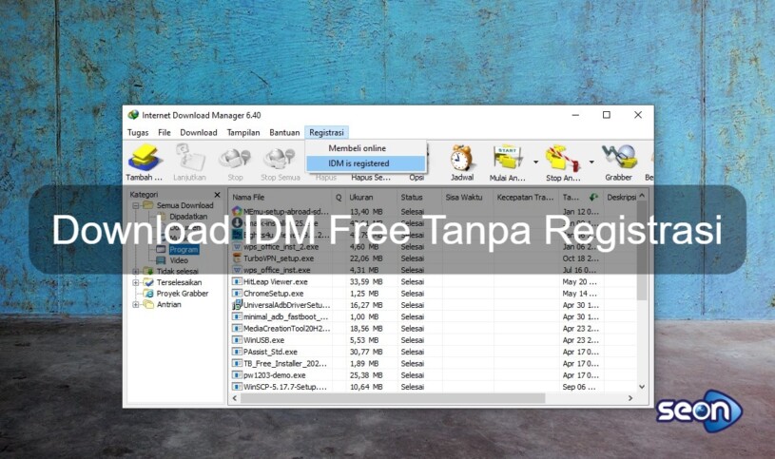775x459 pixels.
Task: Sort by Sisa Waktu column header
Action: coord(468,197)
